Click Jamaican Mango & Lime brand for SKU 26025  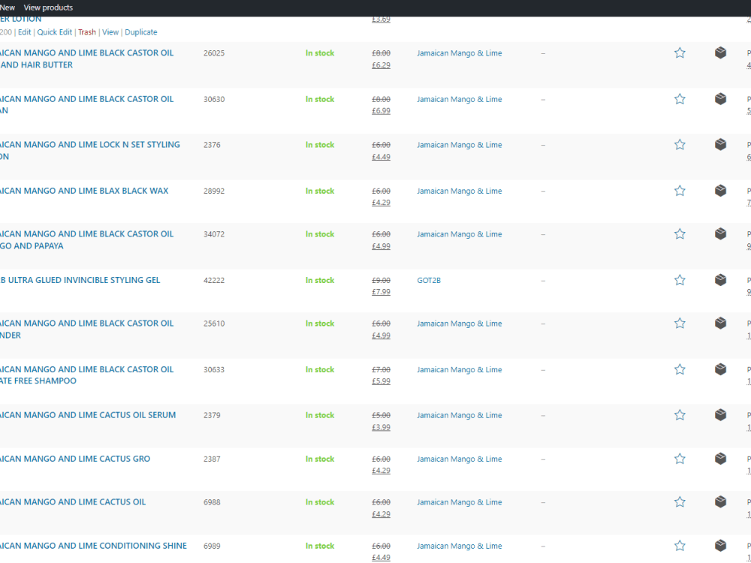[460, 53]
